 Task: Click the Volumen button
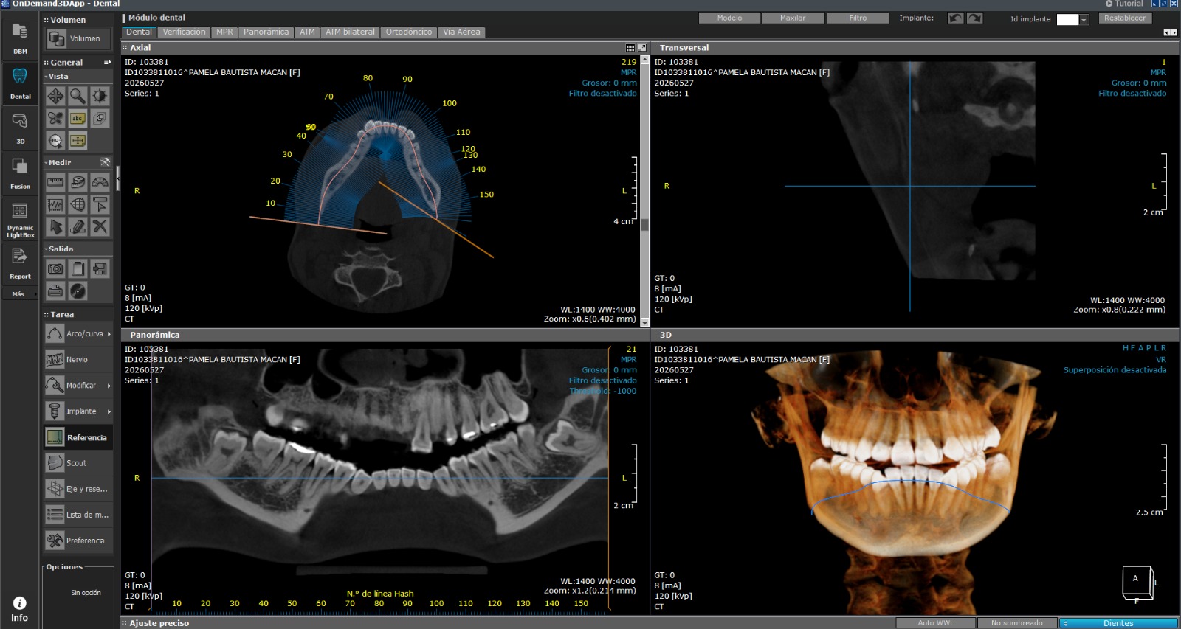click(x=78, y=38)
